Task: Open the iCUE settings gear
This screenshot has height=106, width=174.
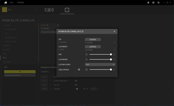Action: point(159,2)
